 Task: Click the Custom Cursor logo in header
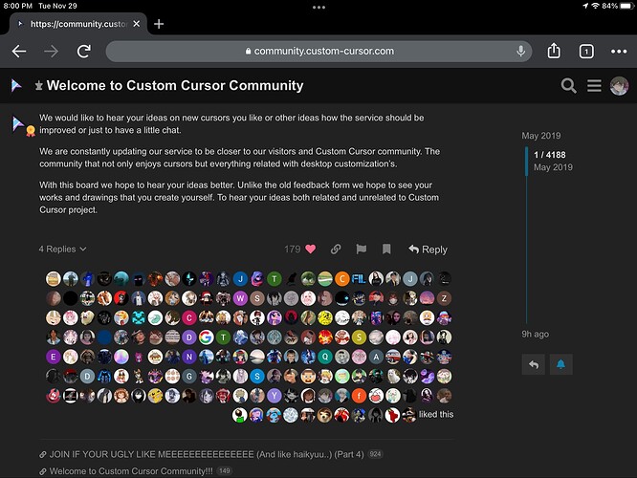[16, 86]
